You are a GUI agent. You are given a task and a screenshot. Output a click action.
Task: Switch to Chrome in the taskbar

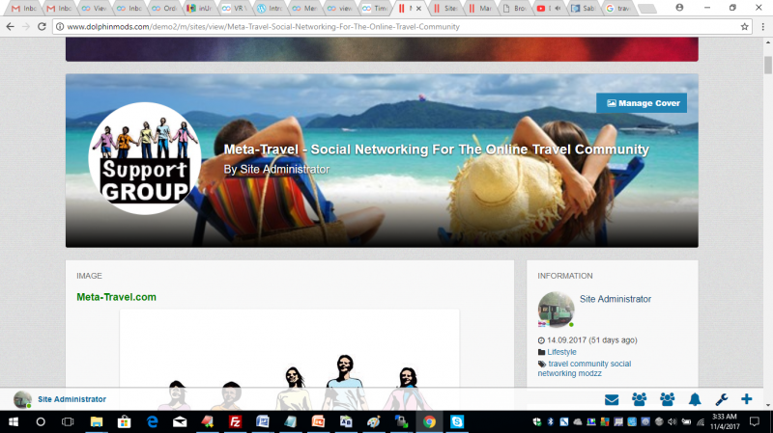pos(429,421)
